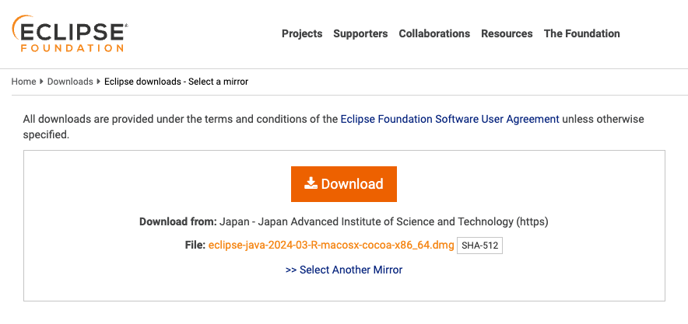Click the Japan Advanced Institute mirror text
This screenshot has height=324, width=688.
(384, 221)
